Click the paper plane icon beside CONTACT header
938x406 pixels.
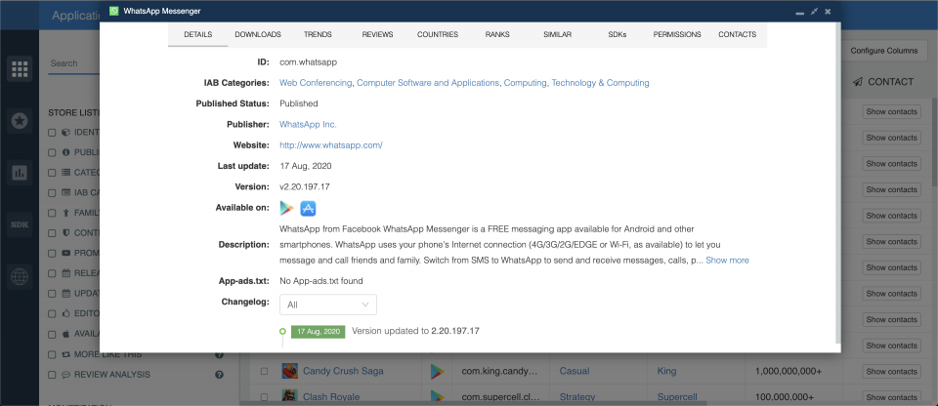coord(858,82)
